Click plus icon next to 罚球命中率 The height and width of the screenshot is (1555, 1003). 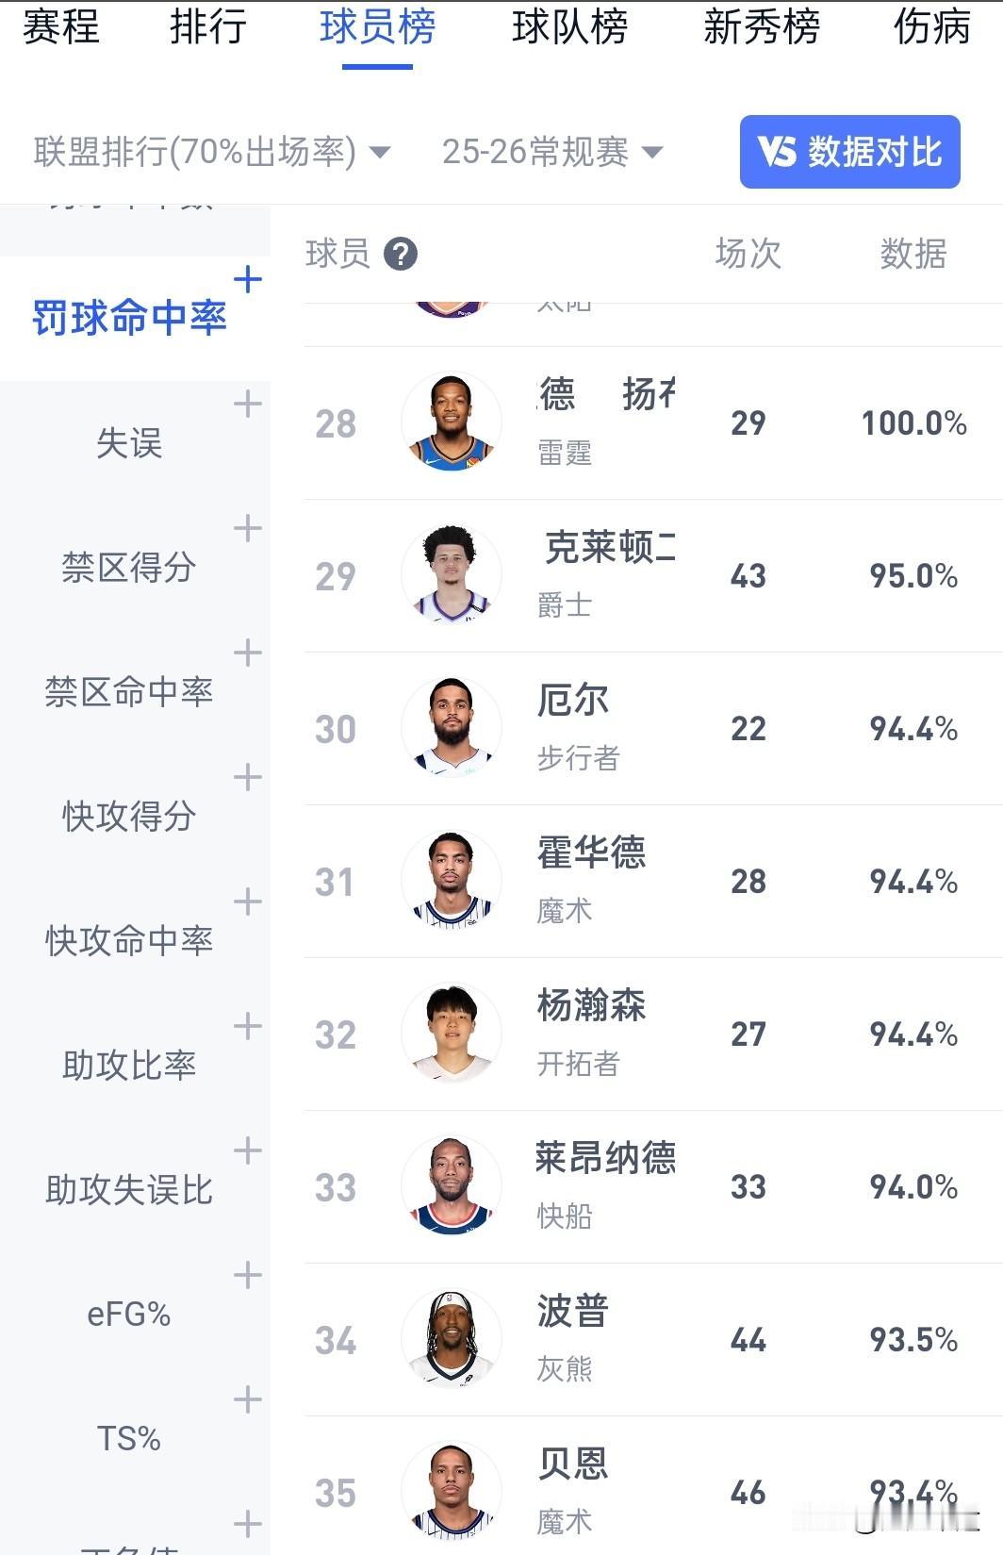pyautogui.click(x=247, y=279)
